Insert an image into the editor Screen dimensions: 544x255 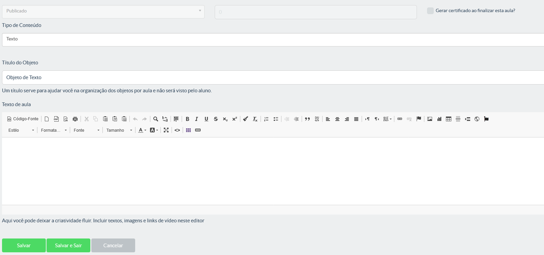[430, 119]
